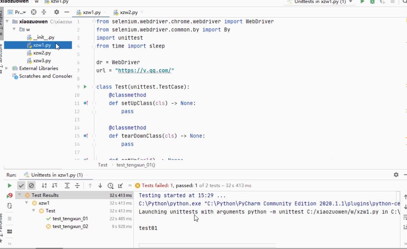The image size is (407, 249).
Task: Click Next Failed Test down arrow
Action: 100,185
